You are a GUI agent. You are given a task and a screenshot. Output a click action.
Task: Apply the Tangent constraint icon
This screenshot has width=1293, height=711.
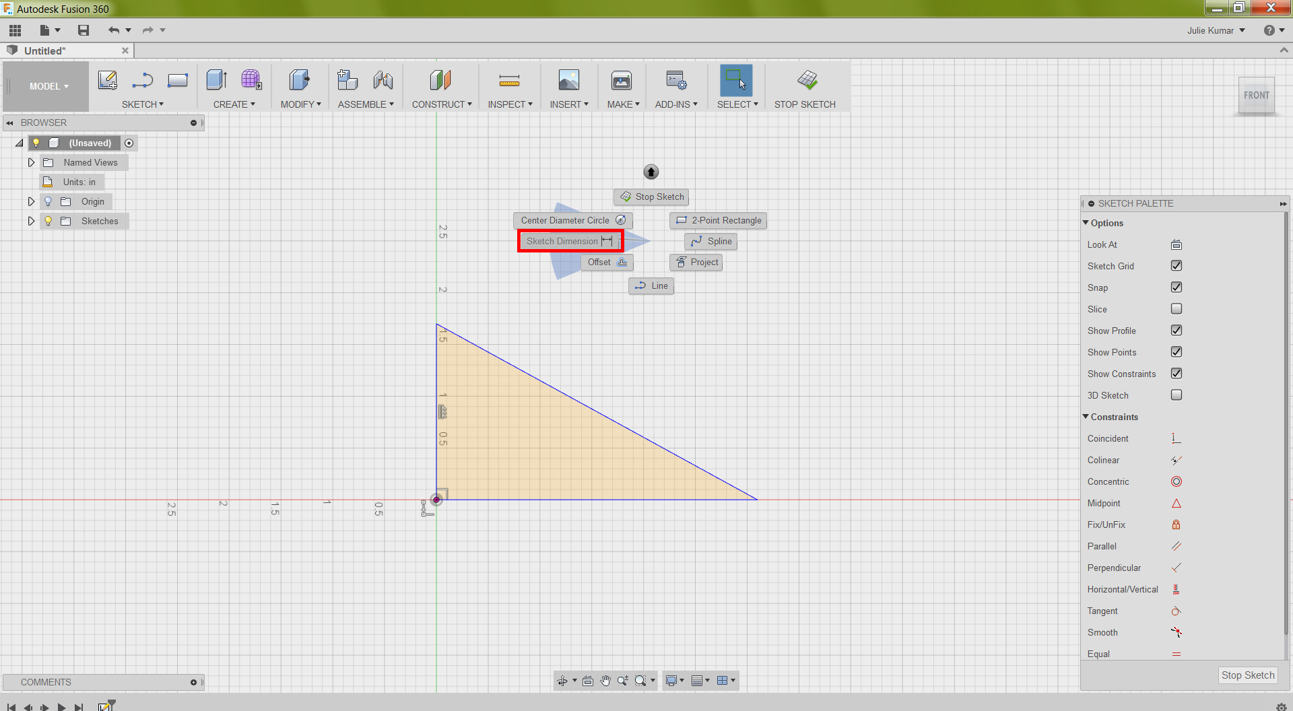click(1176, 611)
